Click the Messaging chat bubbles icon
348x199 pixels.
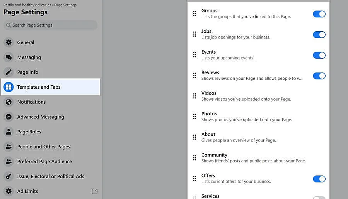(9, 57)
